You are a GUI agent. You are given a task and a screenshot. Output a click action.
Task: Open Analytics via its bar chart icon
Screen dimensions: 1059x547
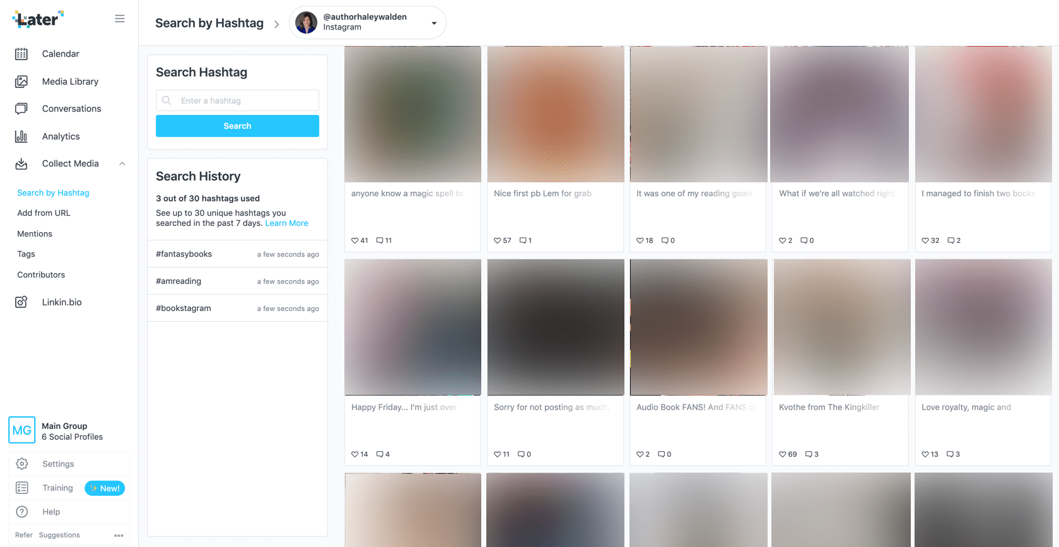point(21,136)
